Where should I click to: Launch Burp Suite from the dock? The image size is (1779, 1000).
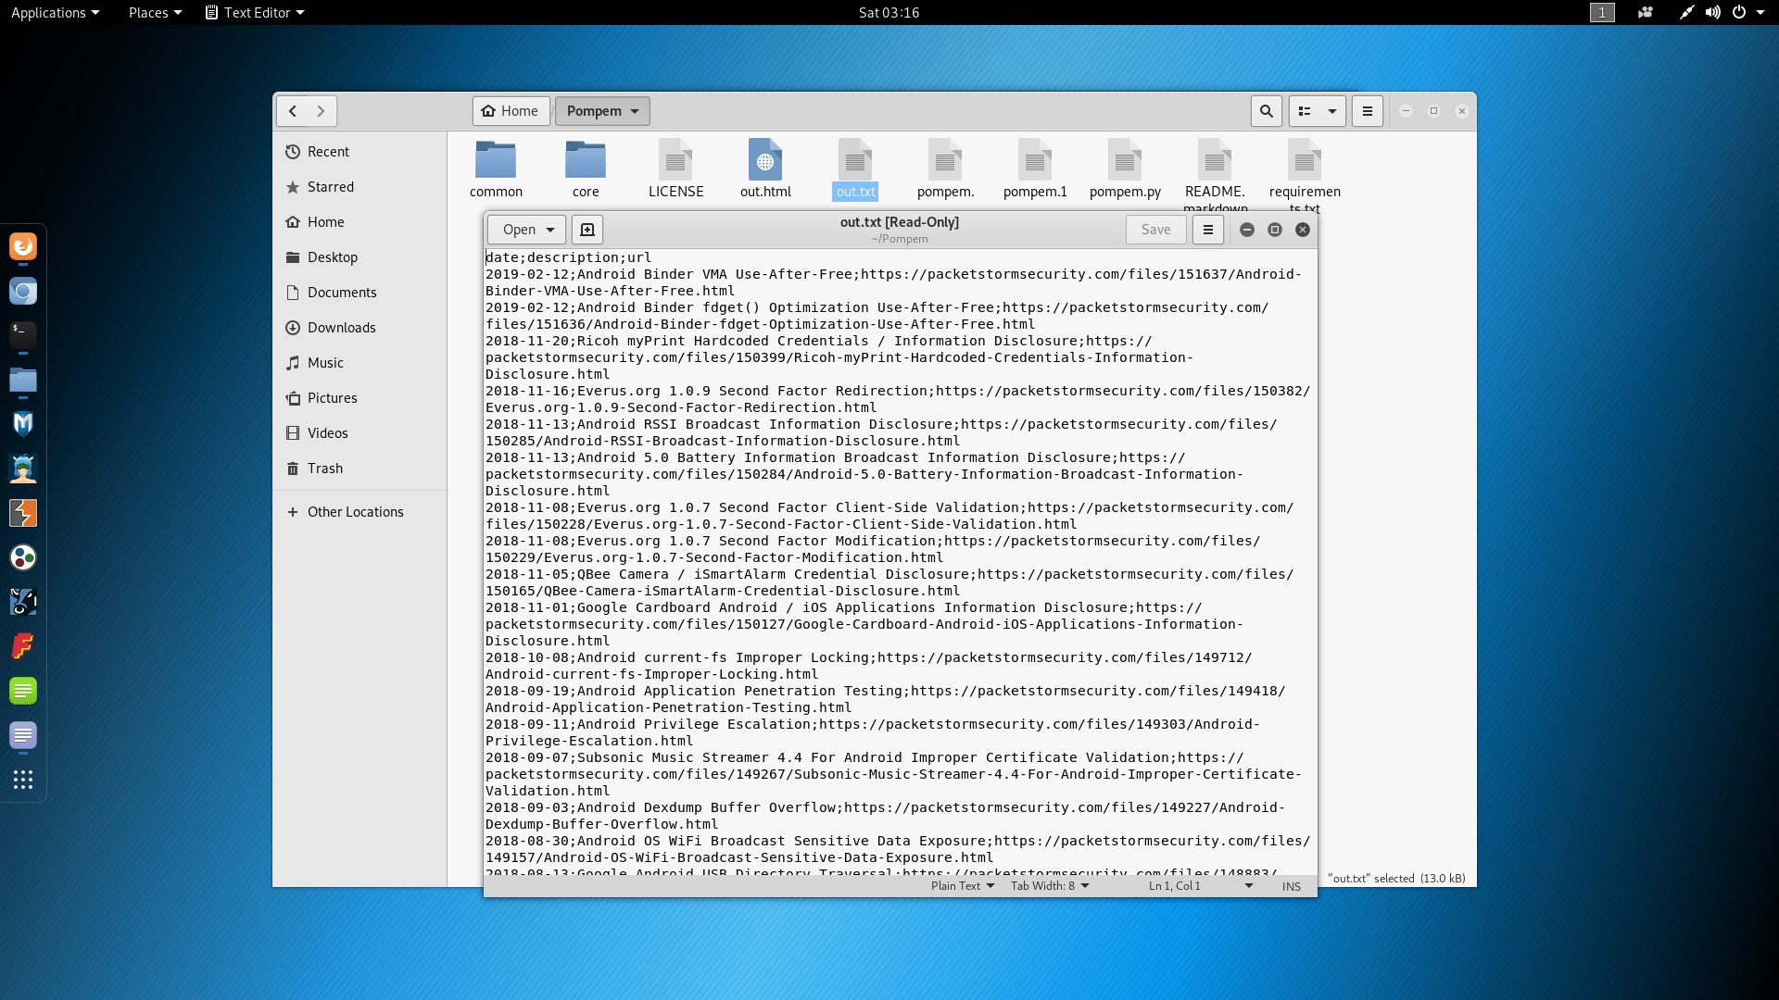23,512
